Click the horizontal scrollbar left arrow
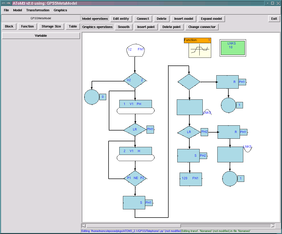The height and width of the screenshot is (234, 282). coord(83,226)
